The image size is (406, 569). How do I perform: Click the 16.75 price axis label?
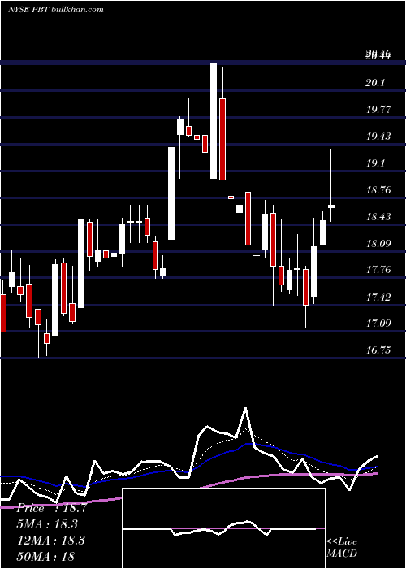point(378,350)
